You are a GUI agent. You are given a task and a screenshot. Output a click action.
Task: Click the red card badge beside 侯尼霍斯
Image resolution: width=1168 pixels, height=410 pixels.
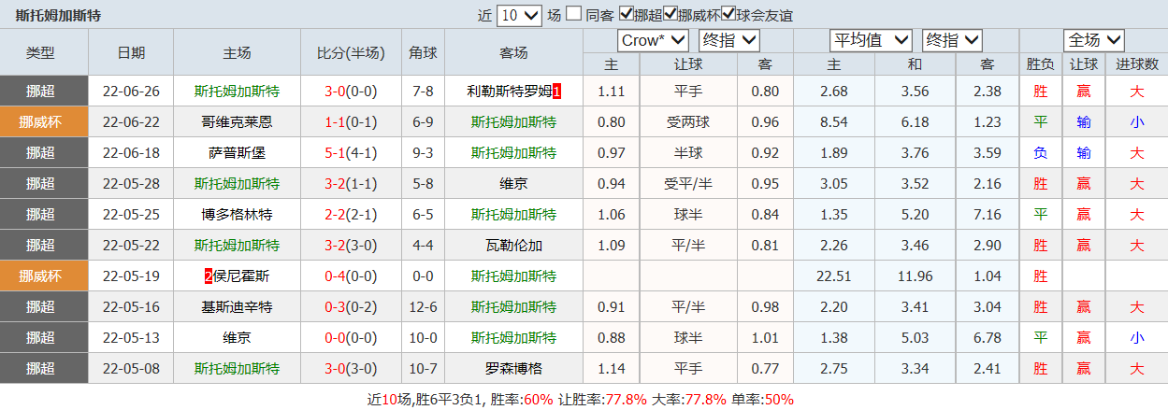tap(209, 276)
